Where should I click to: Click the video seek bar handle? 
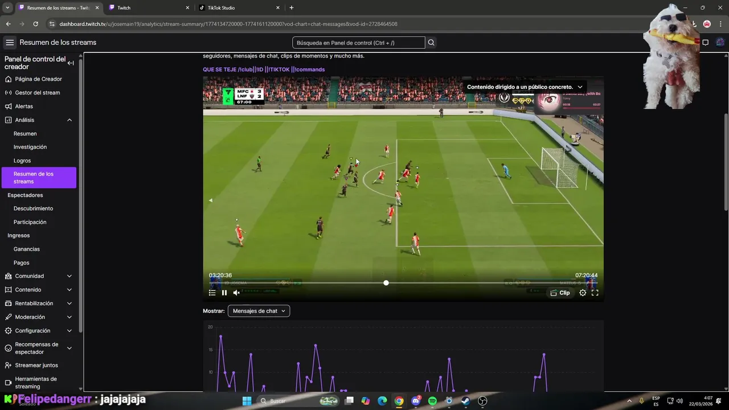[x=386, y=283]
